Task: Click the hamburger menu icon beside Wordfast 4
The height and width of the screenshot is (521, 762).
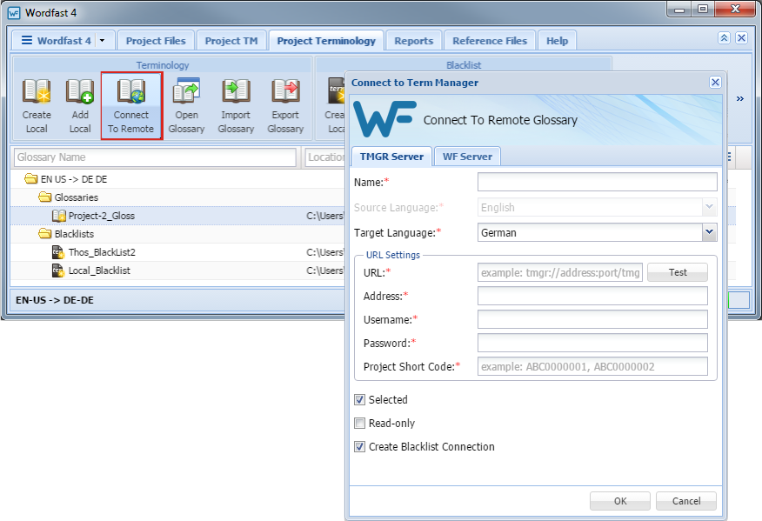Action: coord(27,40)
